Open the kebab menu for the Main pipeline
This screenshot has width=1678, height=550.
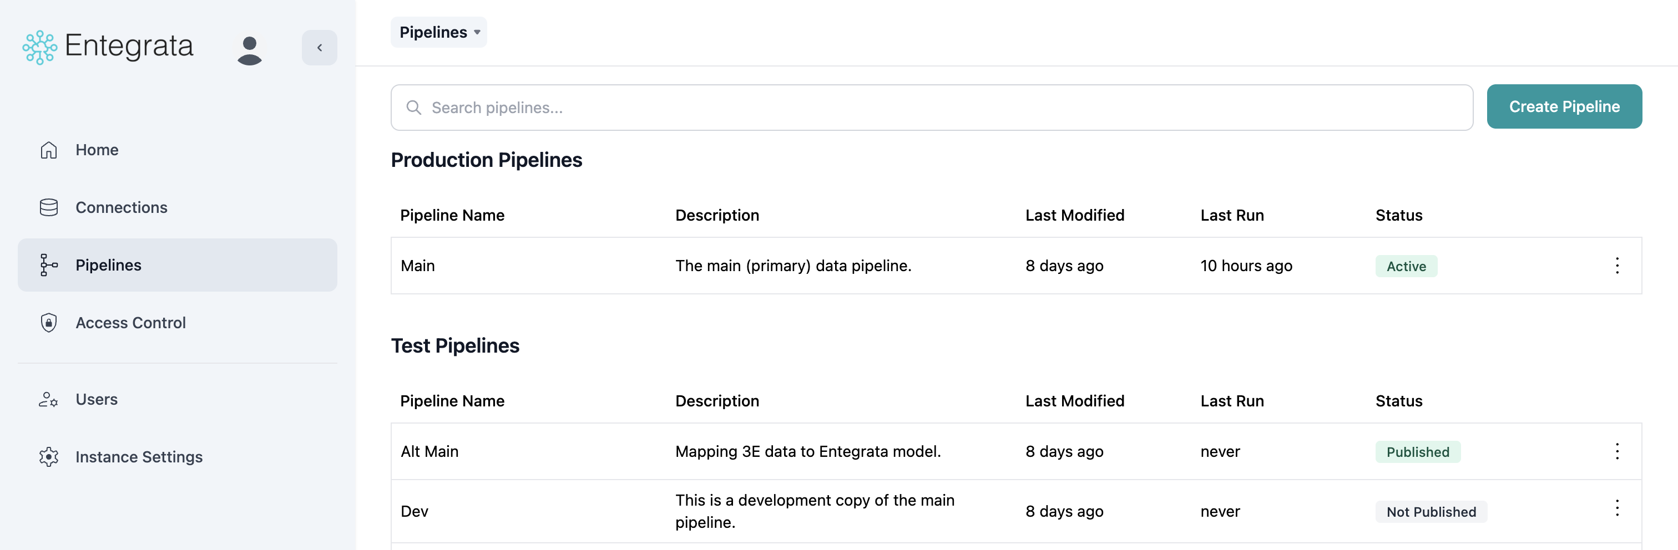tap(1617, 266)
